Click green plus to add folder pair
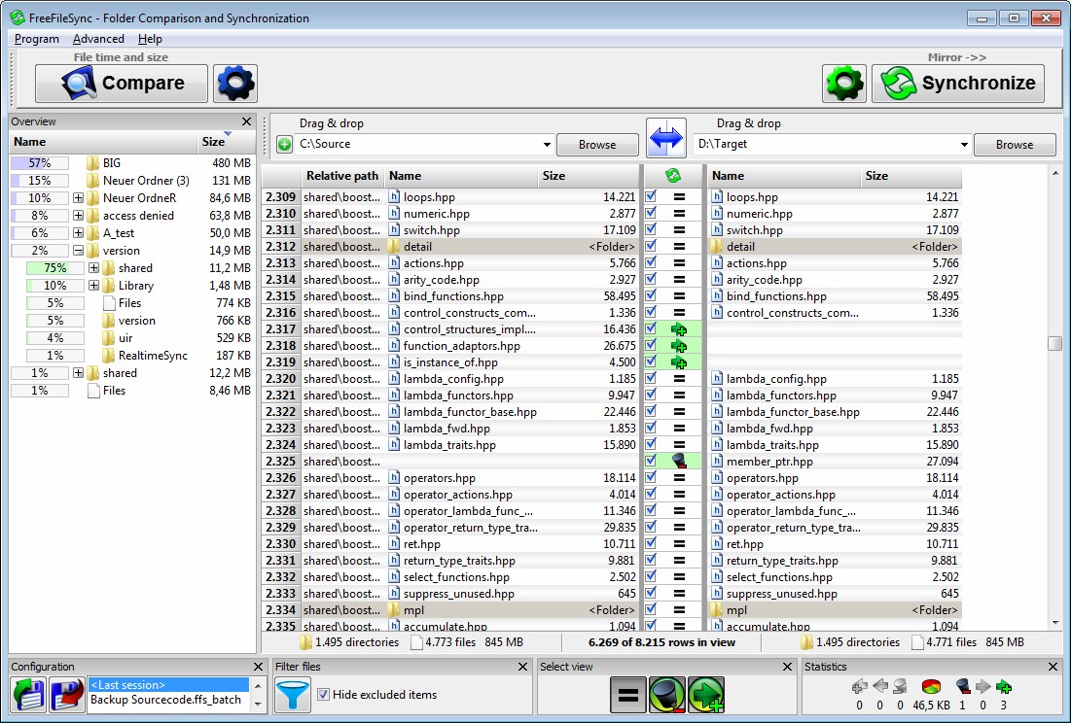The height and width of the screenshot is (723, 1071). 284,145
